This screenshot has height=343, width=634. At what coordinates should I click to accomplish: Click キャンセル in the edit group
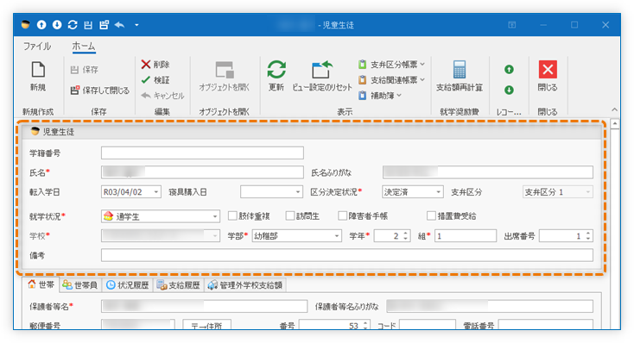point(162,96)
